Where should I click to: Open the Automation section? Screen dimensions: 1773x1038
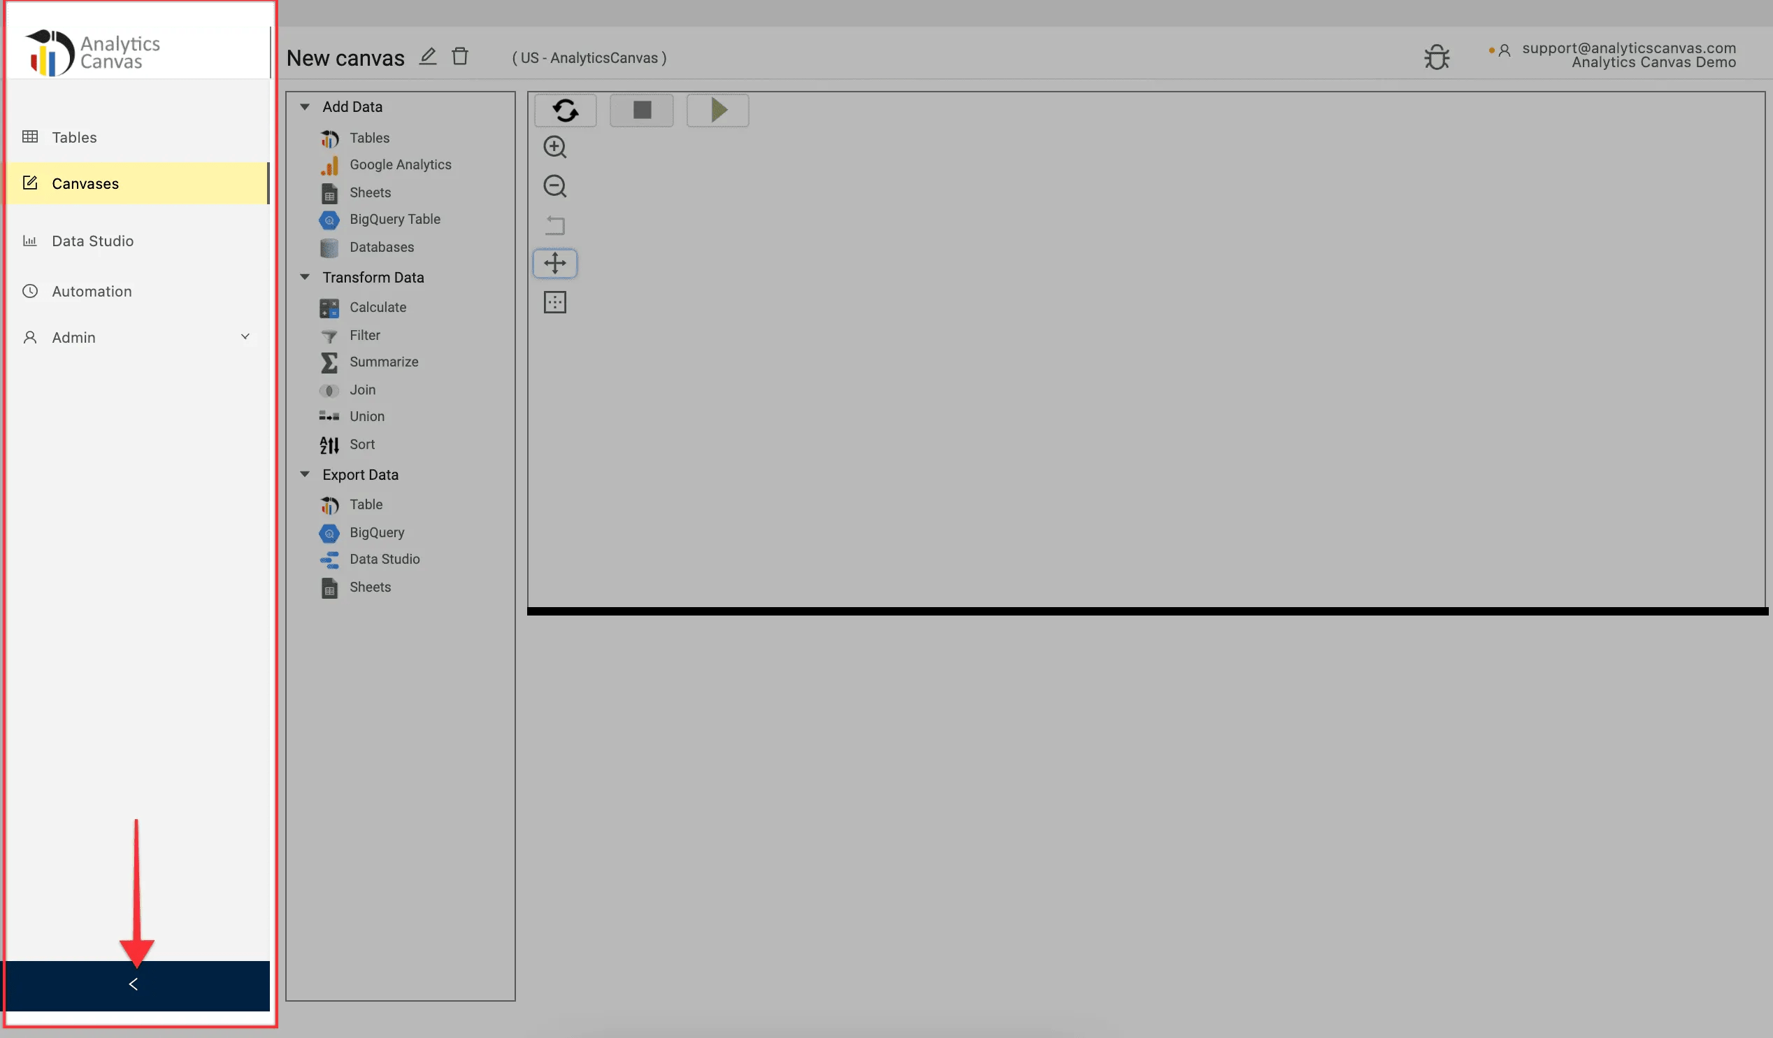tap(92, 291)
